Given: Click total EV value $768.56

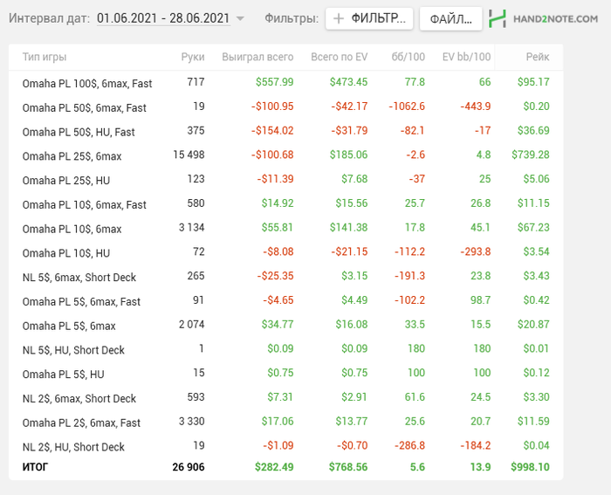Looking at the screenshot, I should click(348, 467).
